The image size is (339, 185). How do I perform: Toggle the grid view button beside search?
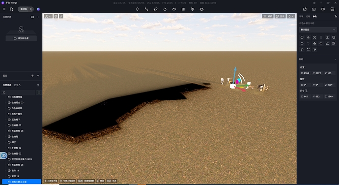pyautogui.click(x=39, y=92)
